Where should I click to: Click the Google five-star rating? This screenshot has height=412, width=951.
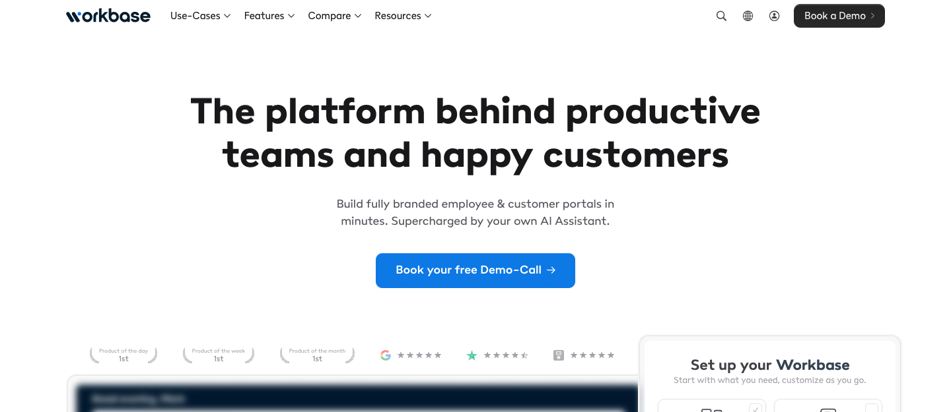click(419, 355)
